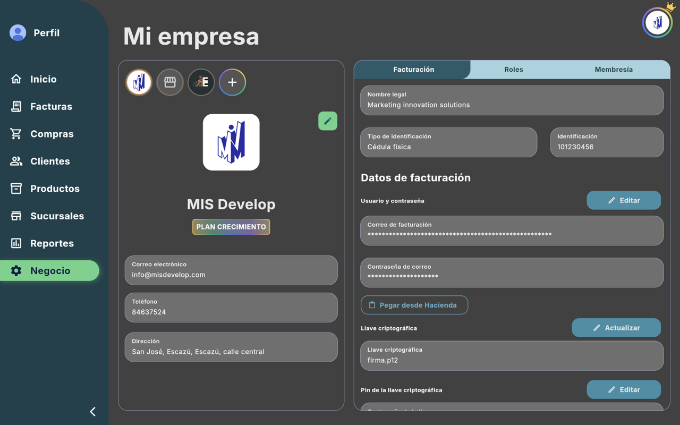Click the MIS Develop company name text
680x425 pixels.
[231, 204]
